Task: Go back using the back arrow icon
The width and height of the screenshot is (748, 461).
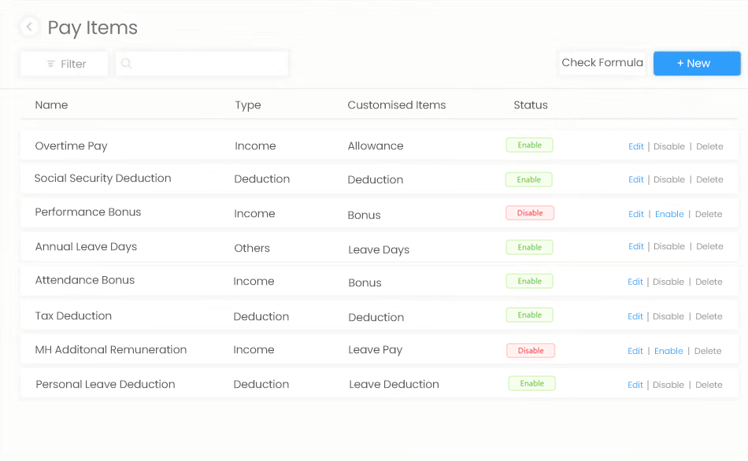Action: (29, 27)
